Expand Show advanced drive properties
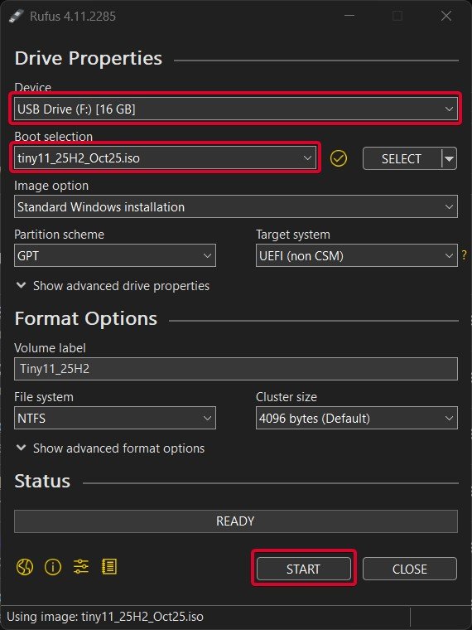Viewport: 472px width, 630px height. pyautogui.click(x=113, y=286)
